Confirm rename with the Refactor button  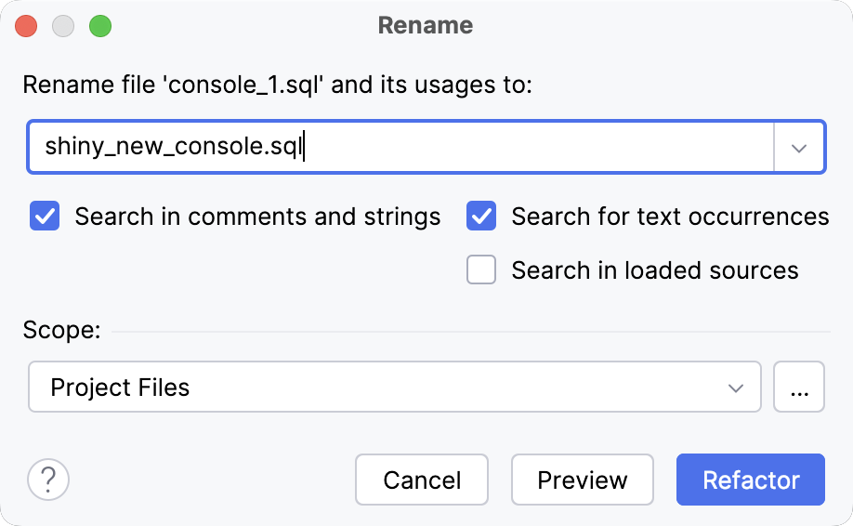pos(751,480)
